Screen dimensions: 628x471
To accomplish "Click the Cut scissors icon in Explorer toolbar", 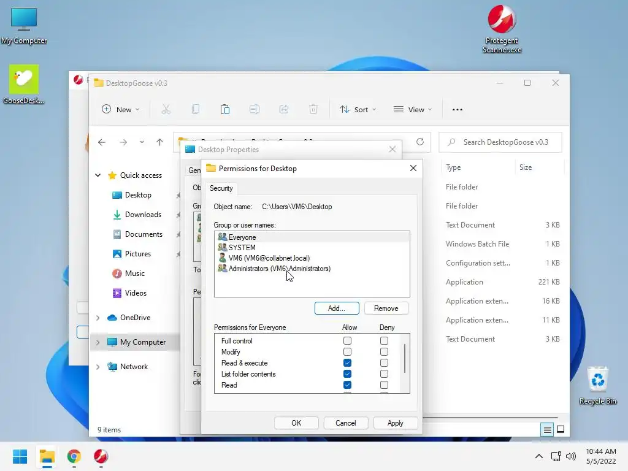I will pyautogui.click(x=166, y=109).
